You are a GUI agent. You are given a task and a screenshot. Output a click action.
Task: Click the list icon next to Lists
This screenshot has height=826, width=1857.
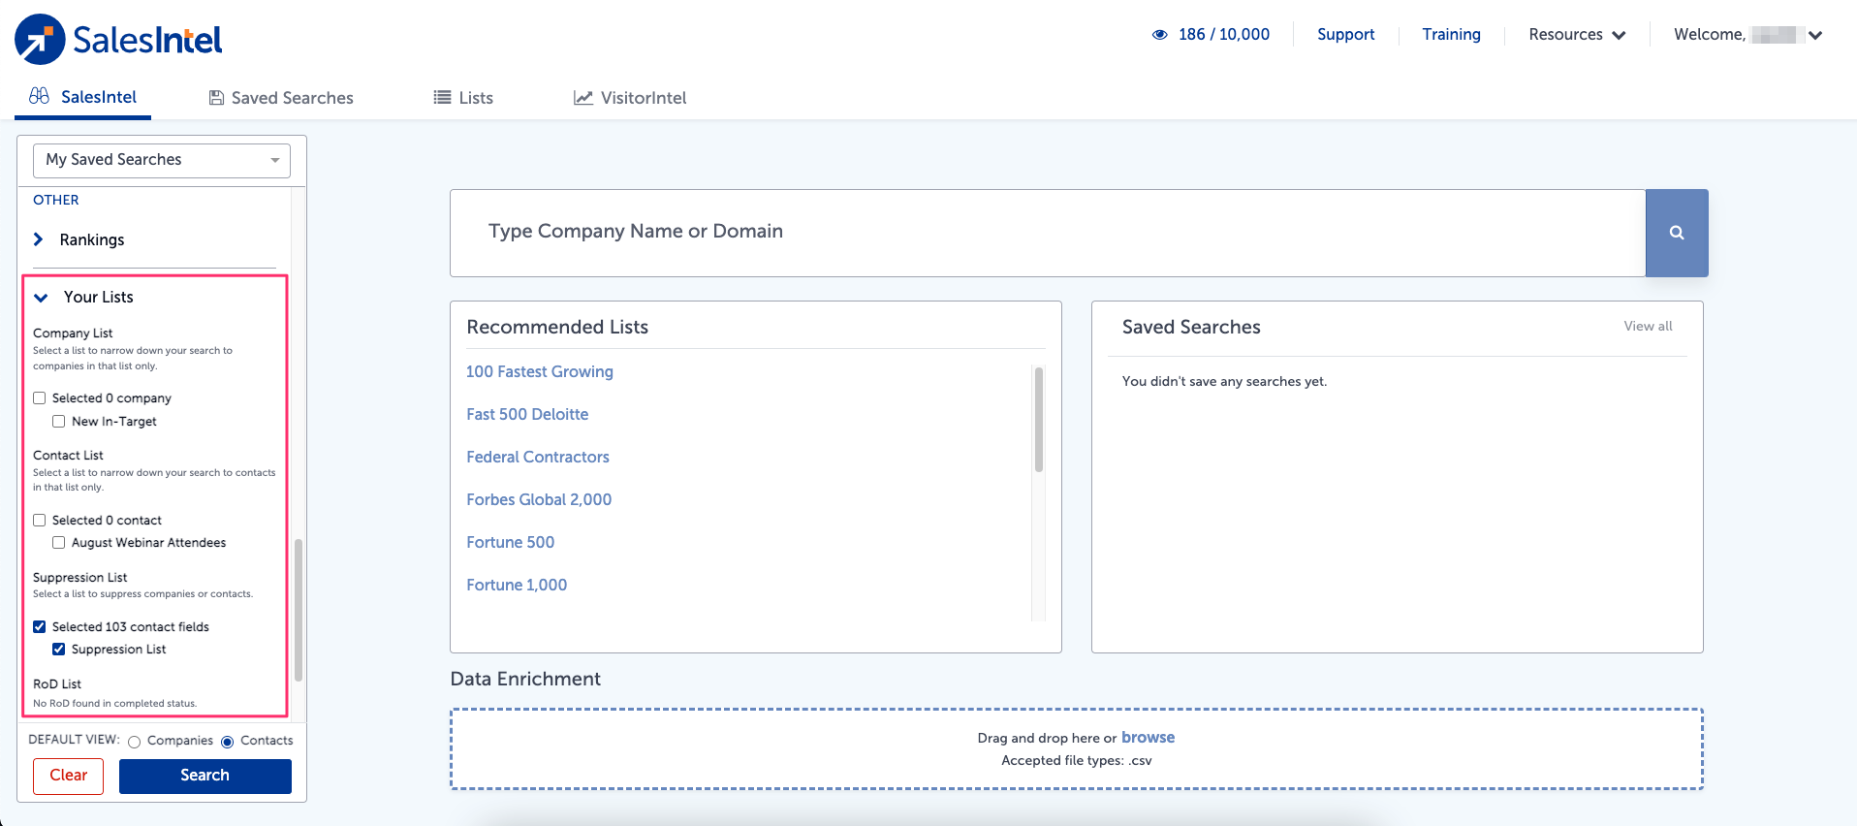pos(442,97)
